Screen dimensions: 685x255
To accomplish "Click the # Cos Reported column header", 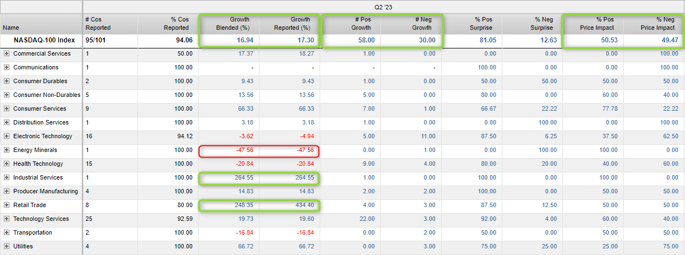I will click(110, 24).
